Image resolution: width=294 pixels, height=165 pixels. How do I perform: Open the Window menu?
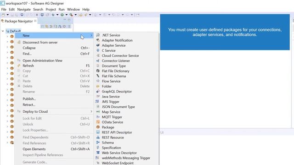tap(73, 9)
